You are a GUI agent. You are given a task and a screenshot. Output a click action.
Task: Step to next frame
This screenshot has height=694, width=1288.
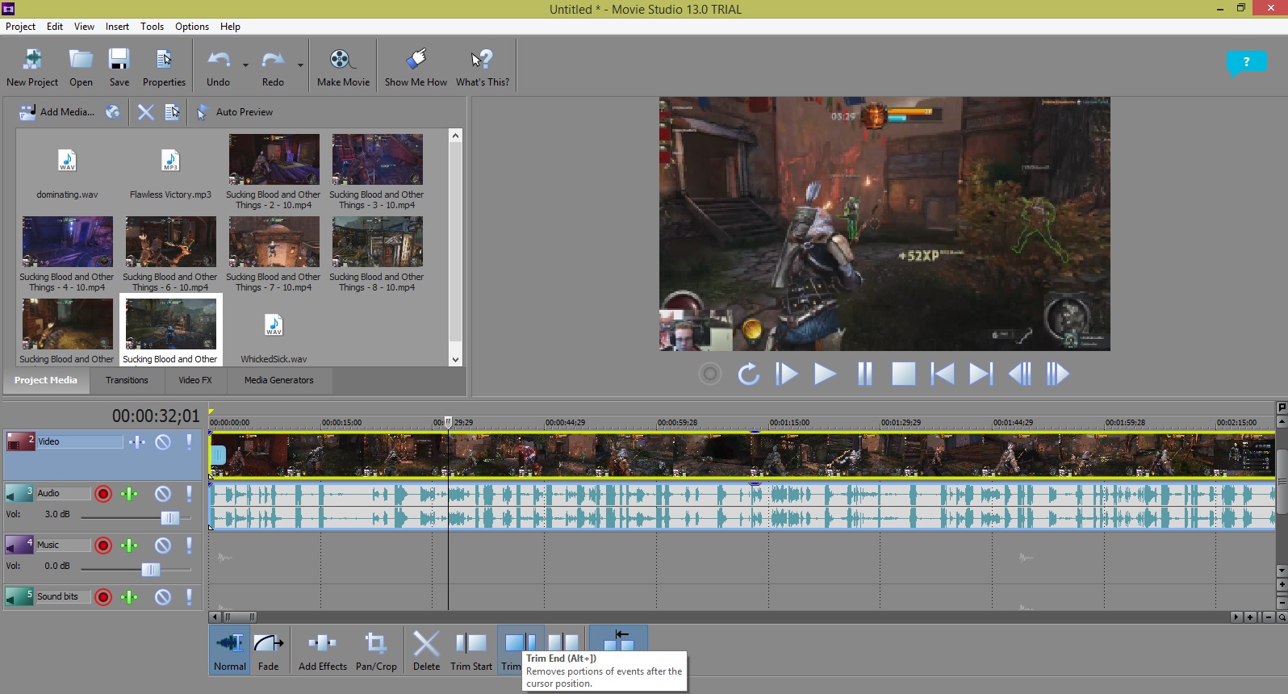pos(1058,374)
